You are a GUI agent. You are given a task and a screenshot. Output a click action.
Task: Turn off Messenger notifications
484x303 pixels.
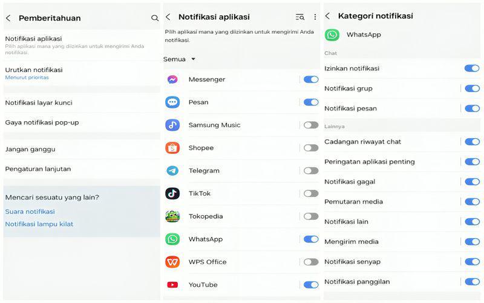[311, 79]
